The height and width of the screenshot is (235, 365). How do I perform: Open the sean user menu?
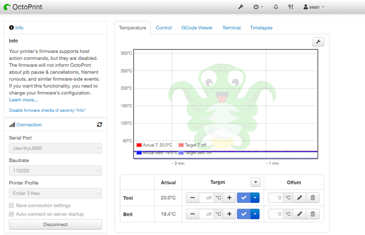pyautogui.click(x=314, y=7)
